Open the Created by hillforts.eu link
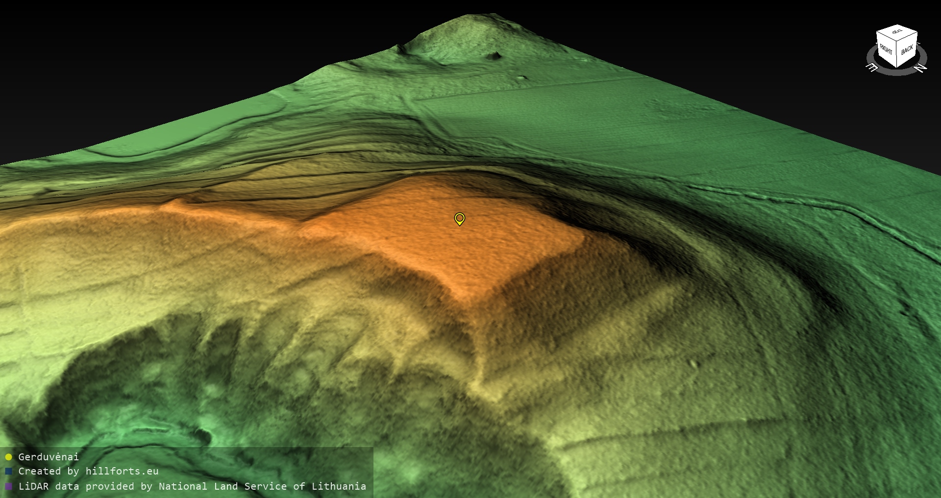Viewport: 941px width, 498px height. [x=88, y=472]
